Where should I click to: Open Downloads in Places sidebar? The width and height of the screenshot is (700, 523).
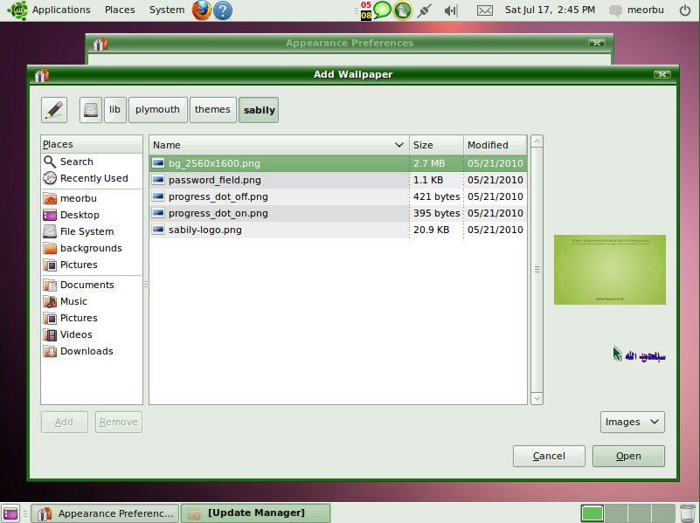[x=92, y=351]
